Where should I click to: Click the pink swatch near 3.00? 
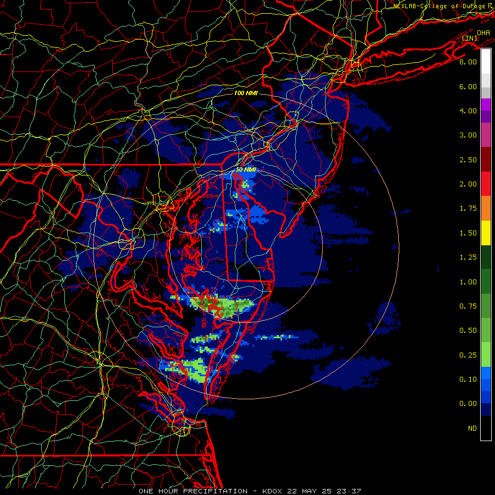(x=486, y=135)
